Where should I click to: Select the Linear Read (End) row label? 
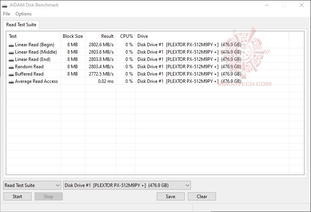[x=33, y=59]
